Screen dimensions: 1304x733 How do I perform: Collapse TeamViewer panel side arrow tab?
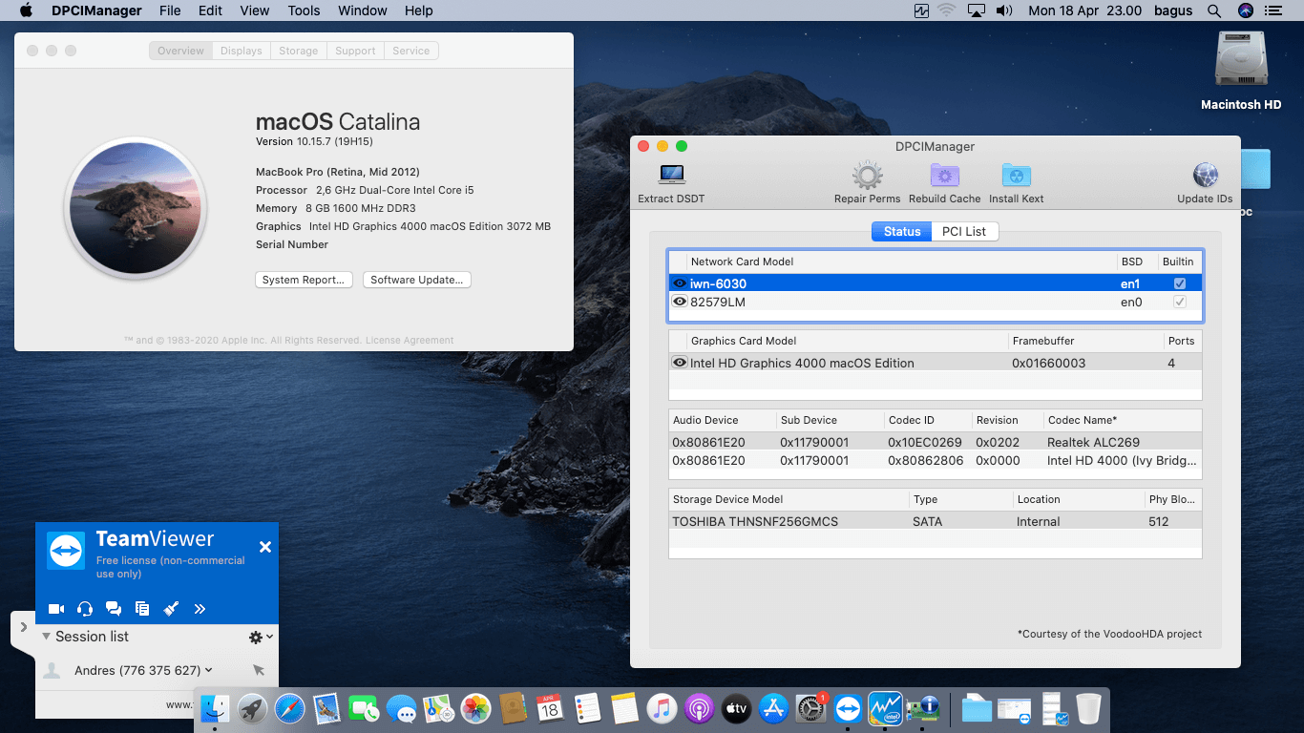pyautogui.click(x=23, y=628)
